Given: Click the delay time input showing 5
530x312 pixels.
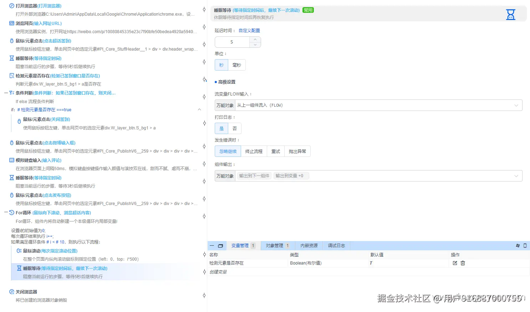Looking at the screenshot, I should point(232,42).
